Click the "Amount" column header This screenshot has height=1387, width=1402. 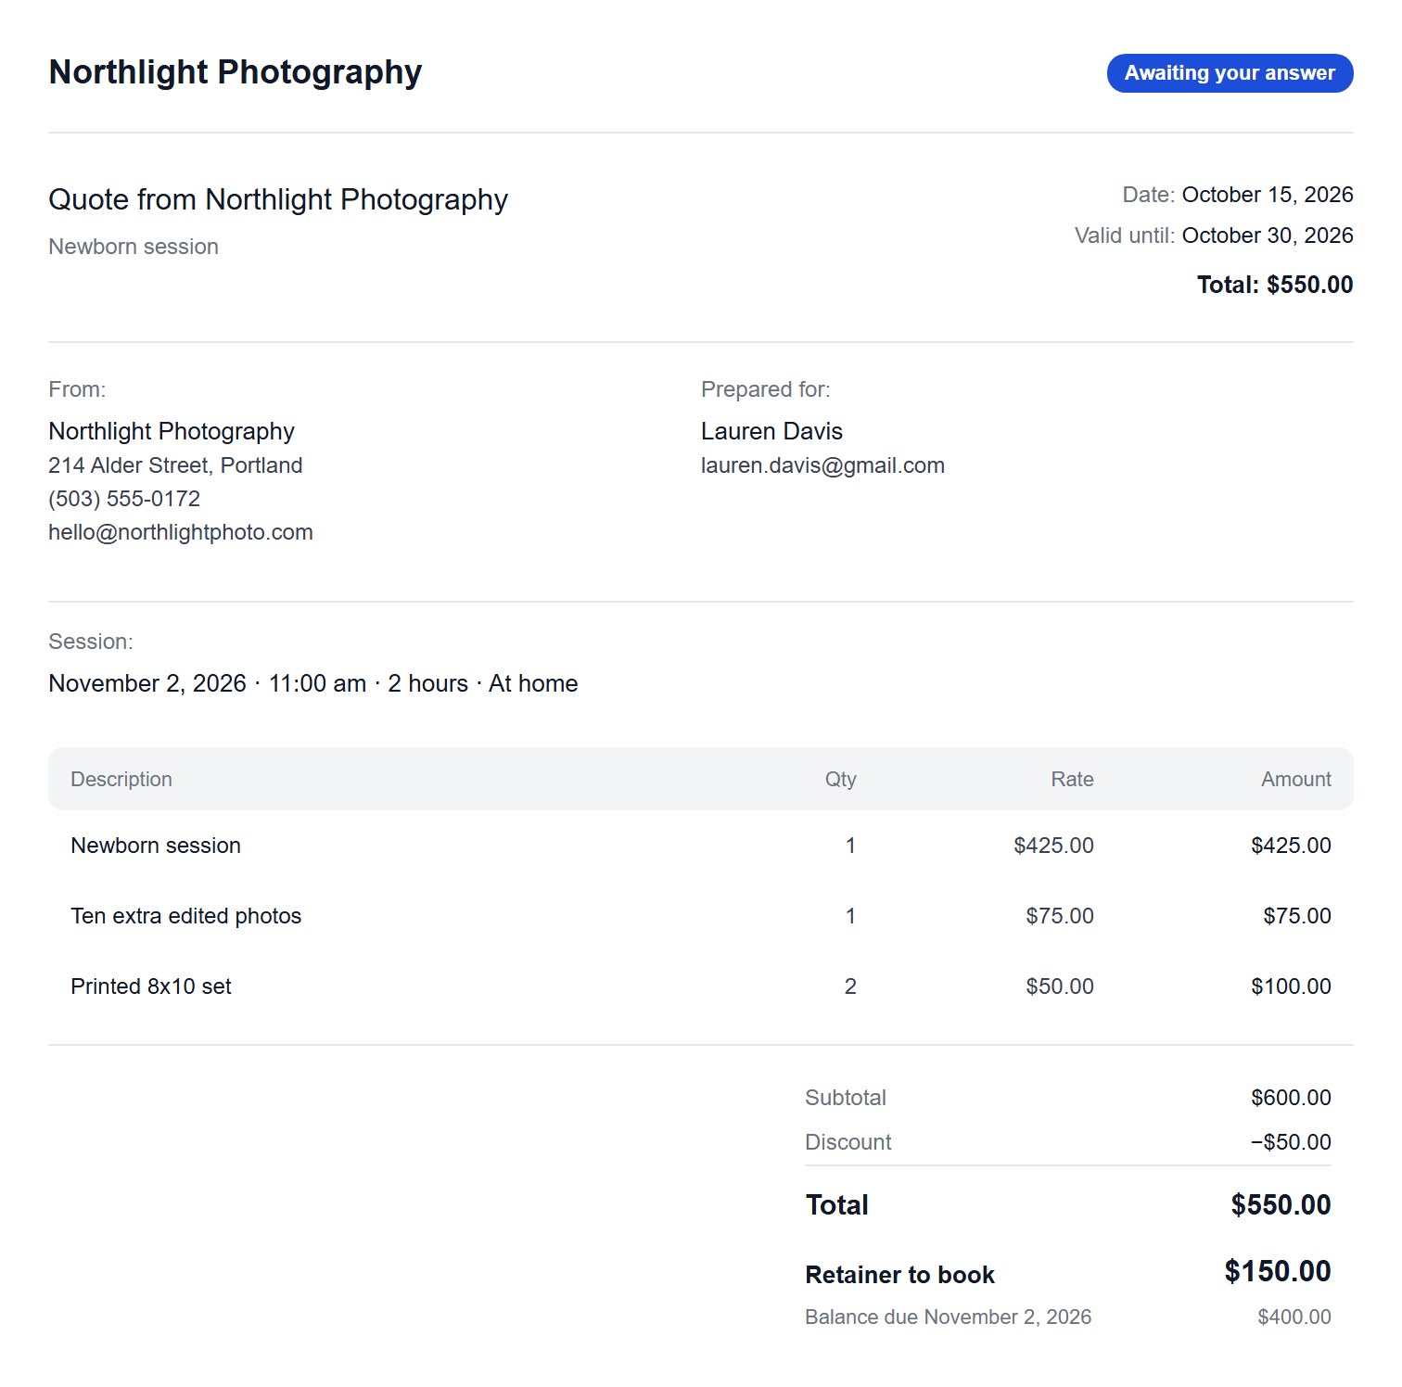(1296, 779)
